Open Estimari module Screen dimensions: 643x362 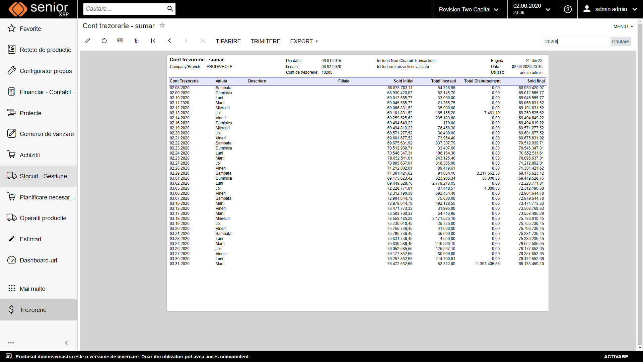click(39, 239)
